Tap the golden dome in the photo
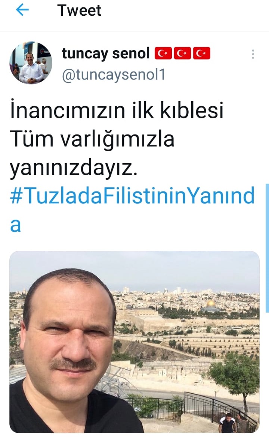This screenshot has width=269, height=443. tap(211, 304)
